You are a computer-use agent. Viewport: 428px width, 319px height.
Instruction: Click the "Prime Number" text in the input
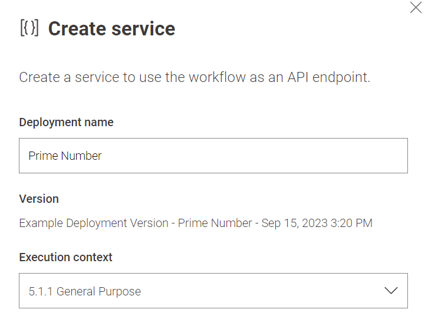[x=65, y=156]
